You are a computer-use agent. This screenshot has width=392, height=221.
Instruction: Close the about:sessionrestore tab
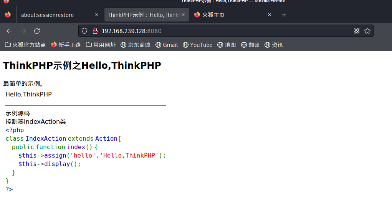coord(97,15)
